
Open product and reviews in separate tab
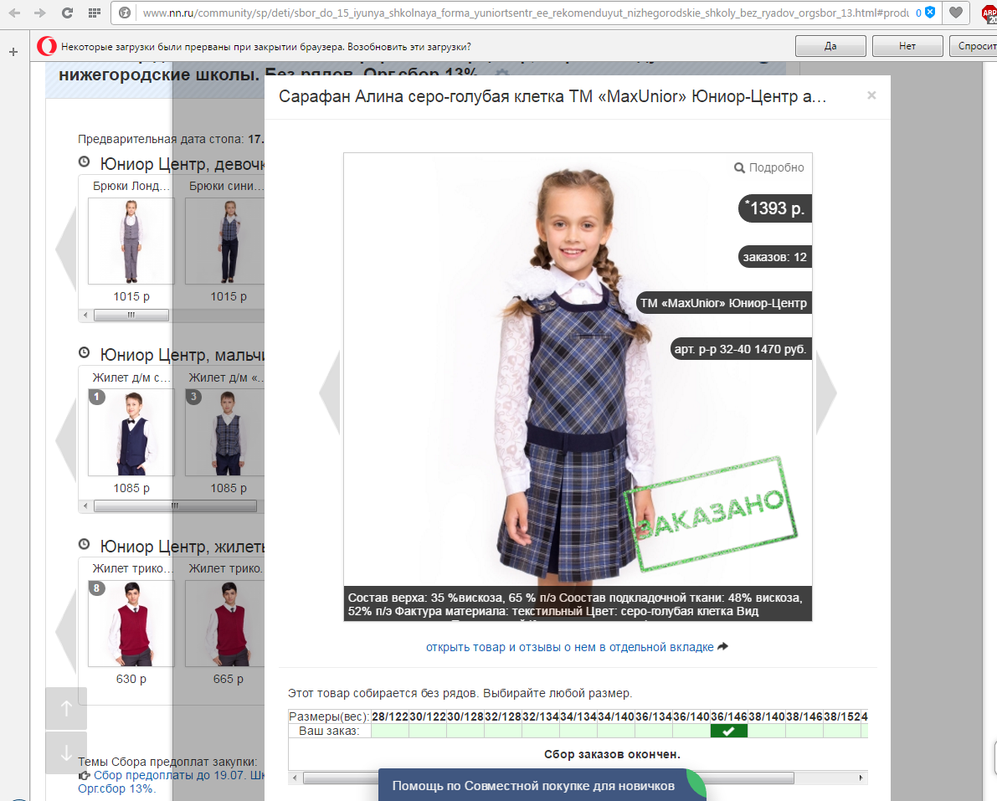click(x=570, y=647)
